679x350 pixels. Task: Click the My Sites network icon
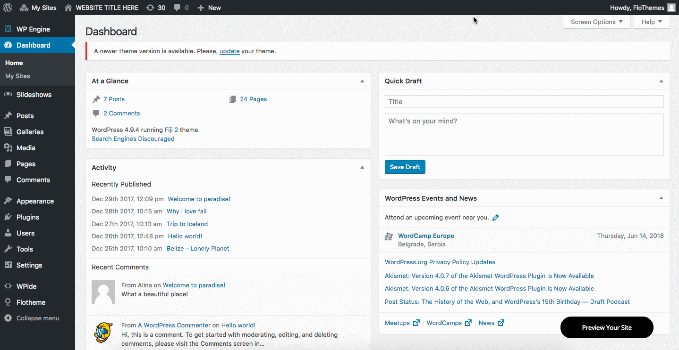click(x=24, y=8)
